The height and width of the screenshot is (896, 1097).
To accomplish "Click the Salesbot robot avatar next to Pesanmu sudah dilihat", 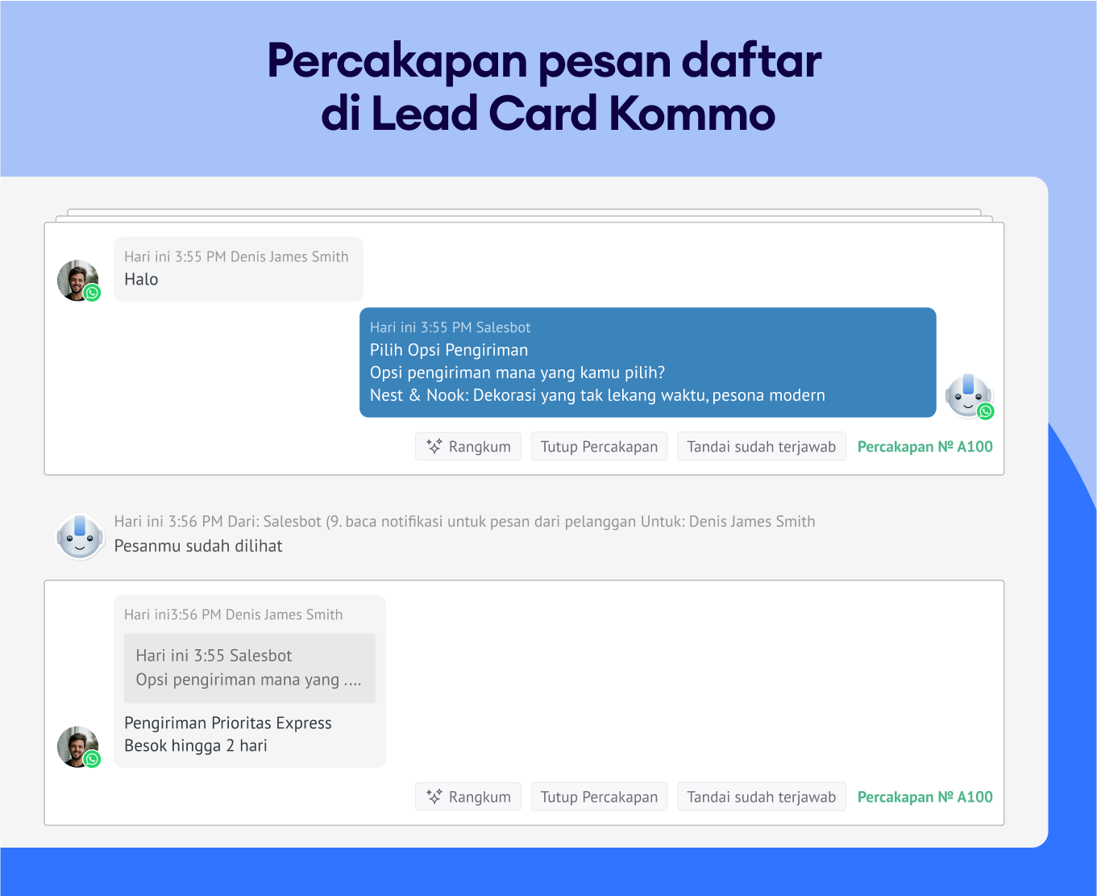I will [80, 536].
